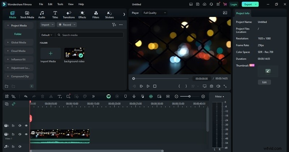Open the Titles tab in the top toolbar
The image size is (289, 152).
(x=55, y=14)
